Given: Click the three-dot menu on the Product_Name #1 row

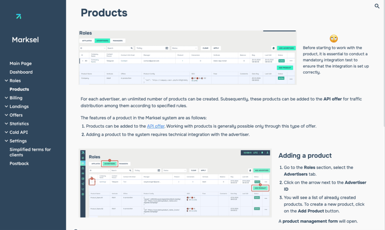Looking at the screenshot, I should (x=266, y=198).
